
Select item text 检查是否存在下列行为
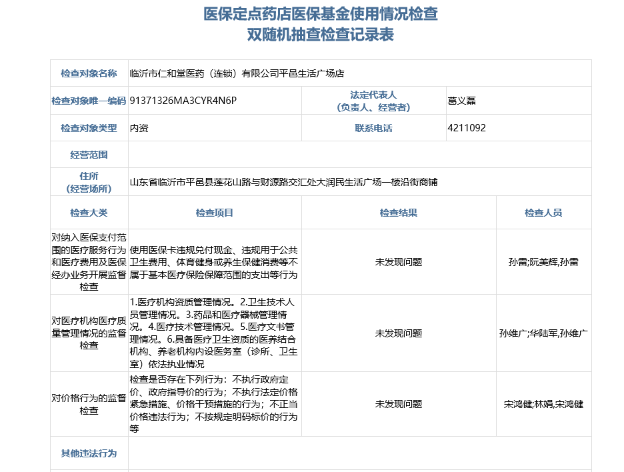(214, 404)
